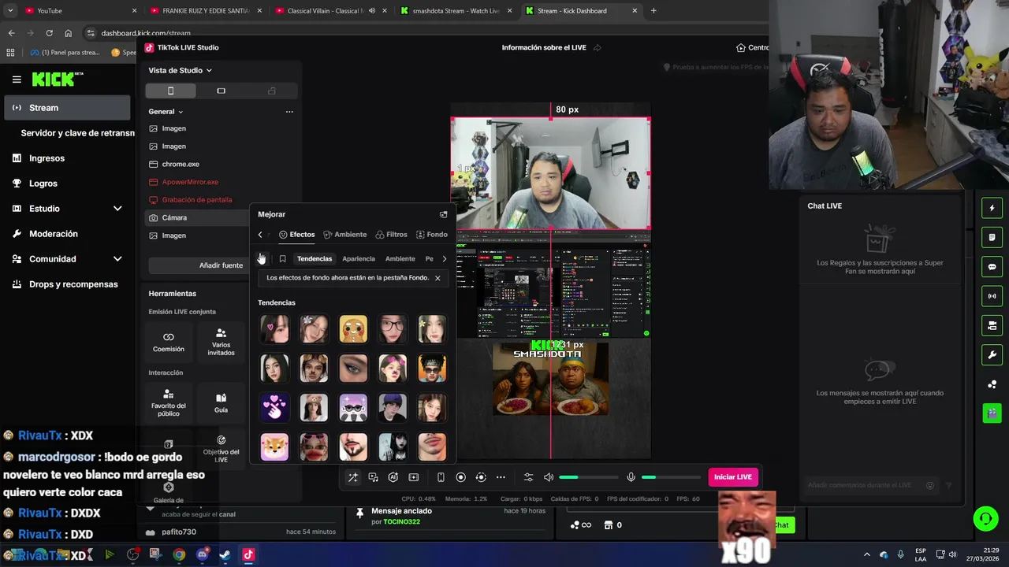Click the lightning bolt icon in right rail
The width and height of the screenshot is (1009, 567).
coord(992,208)
